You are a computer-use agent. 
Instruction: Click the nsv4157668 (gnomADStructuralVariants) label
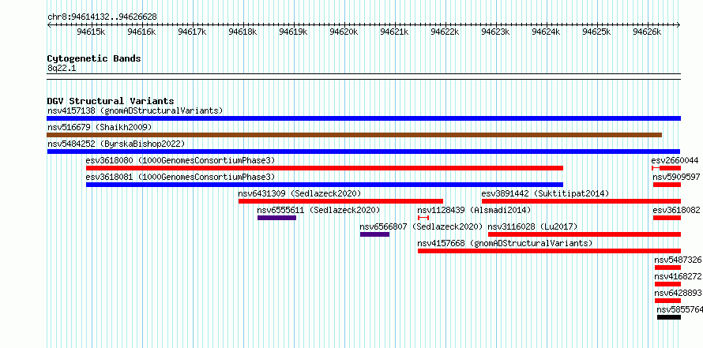point(506,243)
